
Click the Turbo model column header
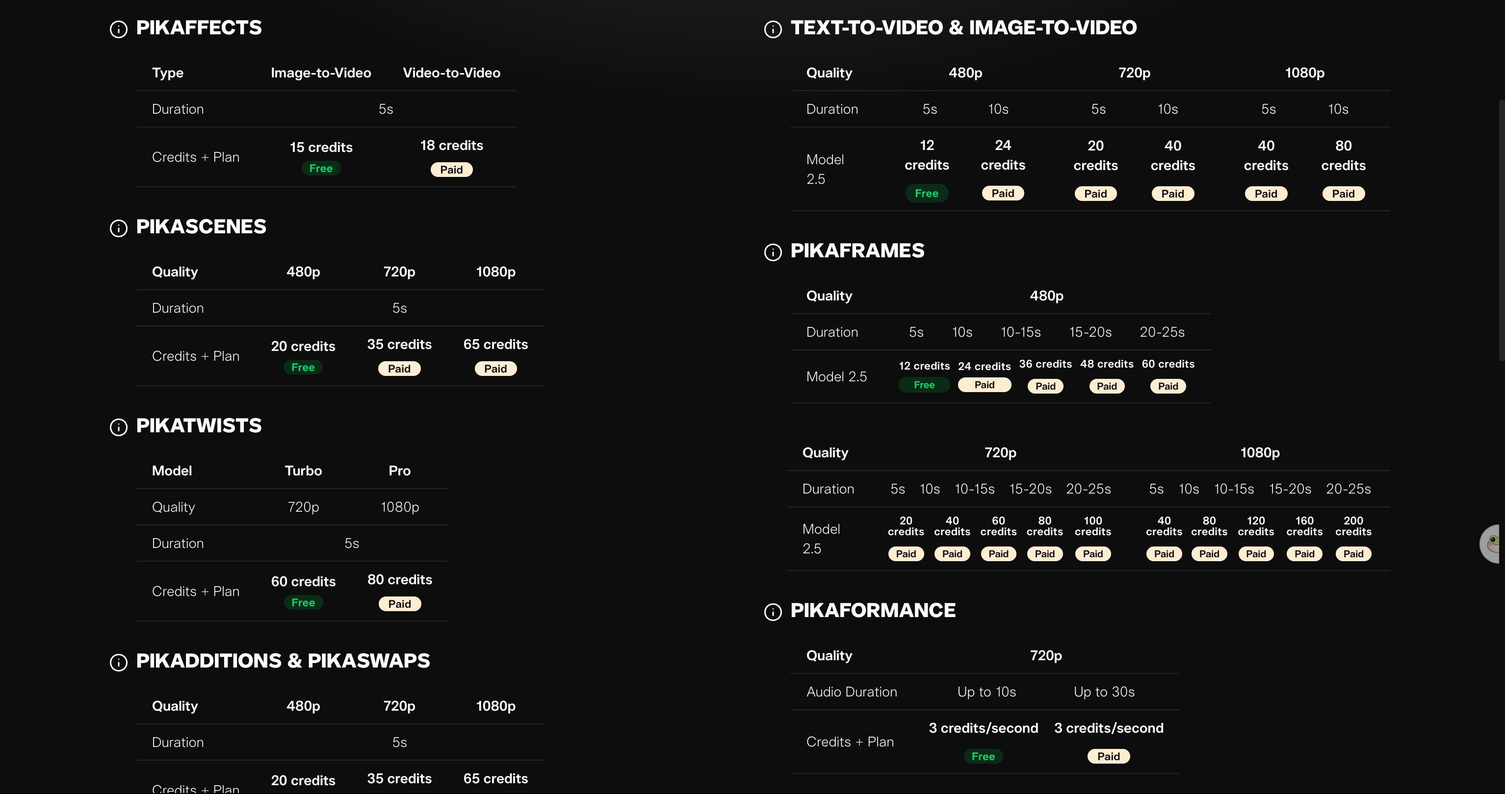coord(303,471)
